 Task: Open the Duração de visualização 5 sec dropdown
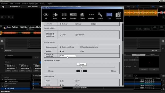click(68, 56)
